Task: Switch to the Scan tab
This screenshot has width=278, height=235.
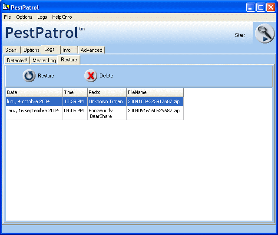Action: [11, 50]
